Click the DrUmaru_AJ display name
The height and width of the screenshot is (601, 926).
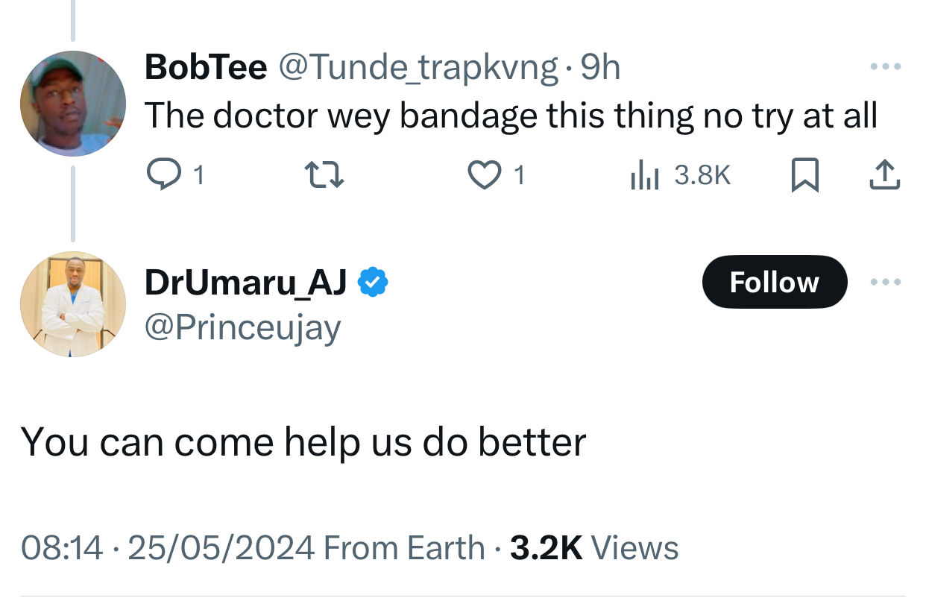point(245,283)
